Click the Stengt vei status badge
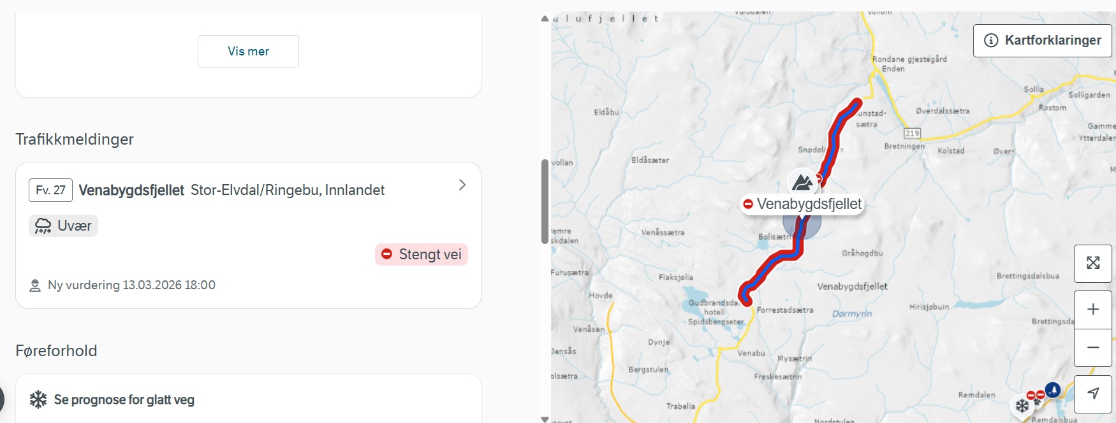 click(x=422, y=254)
